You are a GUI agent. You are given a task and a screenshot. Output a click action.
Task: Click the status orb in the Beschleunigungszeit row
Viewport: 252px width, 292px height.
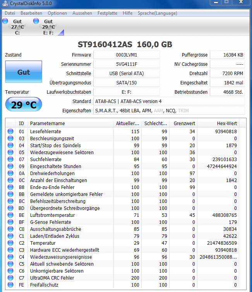tap(10, 138)
